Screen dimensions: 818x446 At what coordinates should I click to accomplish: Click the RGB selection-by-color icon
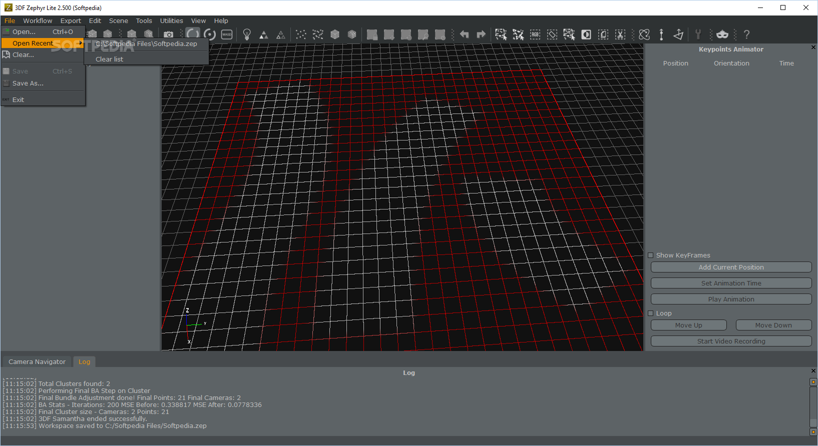pyautogui.click(x=535, y=34)
